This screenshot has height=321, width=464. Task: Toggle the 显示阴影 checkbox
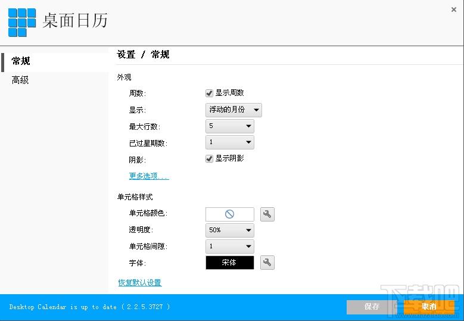[x=209, y=158]
